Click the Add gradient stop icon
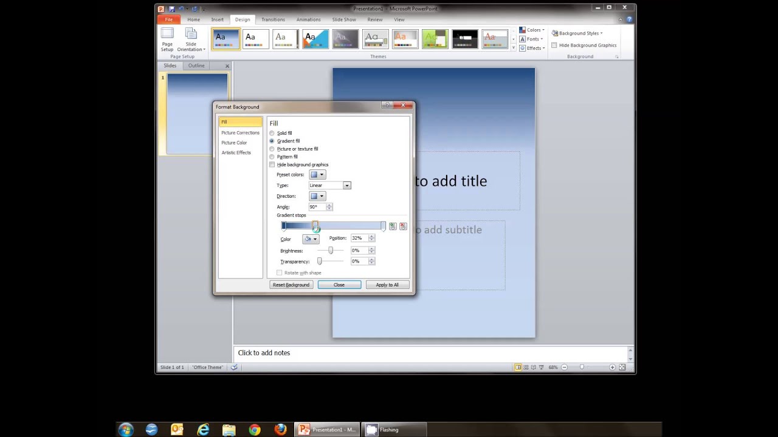778x437 pixels. (x=392, y=226)
